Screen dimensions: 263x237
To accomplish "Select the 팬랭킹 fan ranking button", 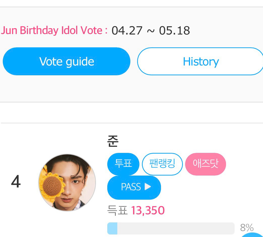I will [162, 164].
